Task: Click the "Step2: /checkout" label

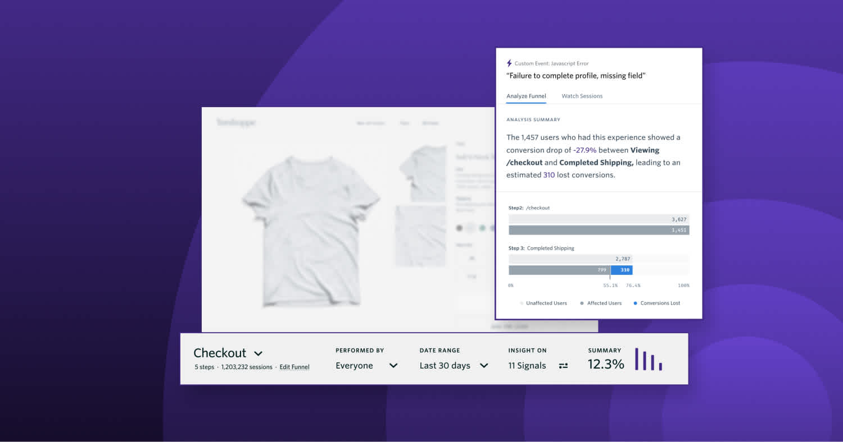Action: [529, 208]
